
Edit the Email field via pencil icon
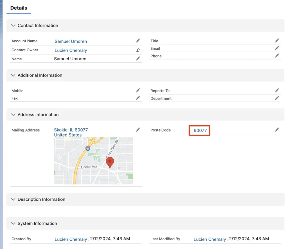point(277,48)
